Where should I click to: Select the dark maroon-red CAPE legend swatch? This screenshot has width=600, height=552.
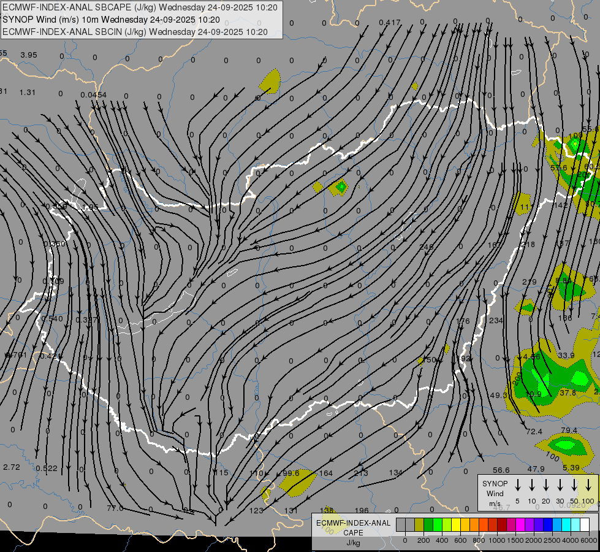pyautogui.click(x=502, y=525)
